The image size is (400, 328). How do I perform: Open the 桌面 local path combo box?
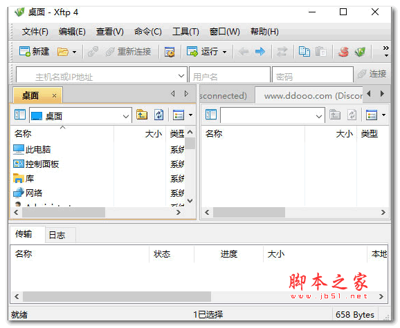pyautogui.click(x=80, y=116)
